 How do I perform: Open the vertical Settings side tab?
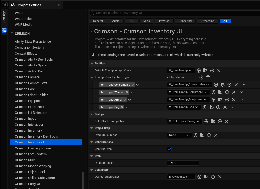pyautogui.click(x=4, y=16)
